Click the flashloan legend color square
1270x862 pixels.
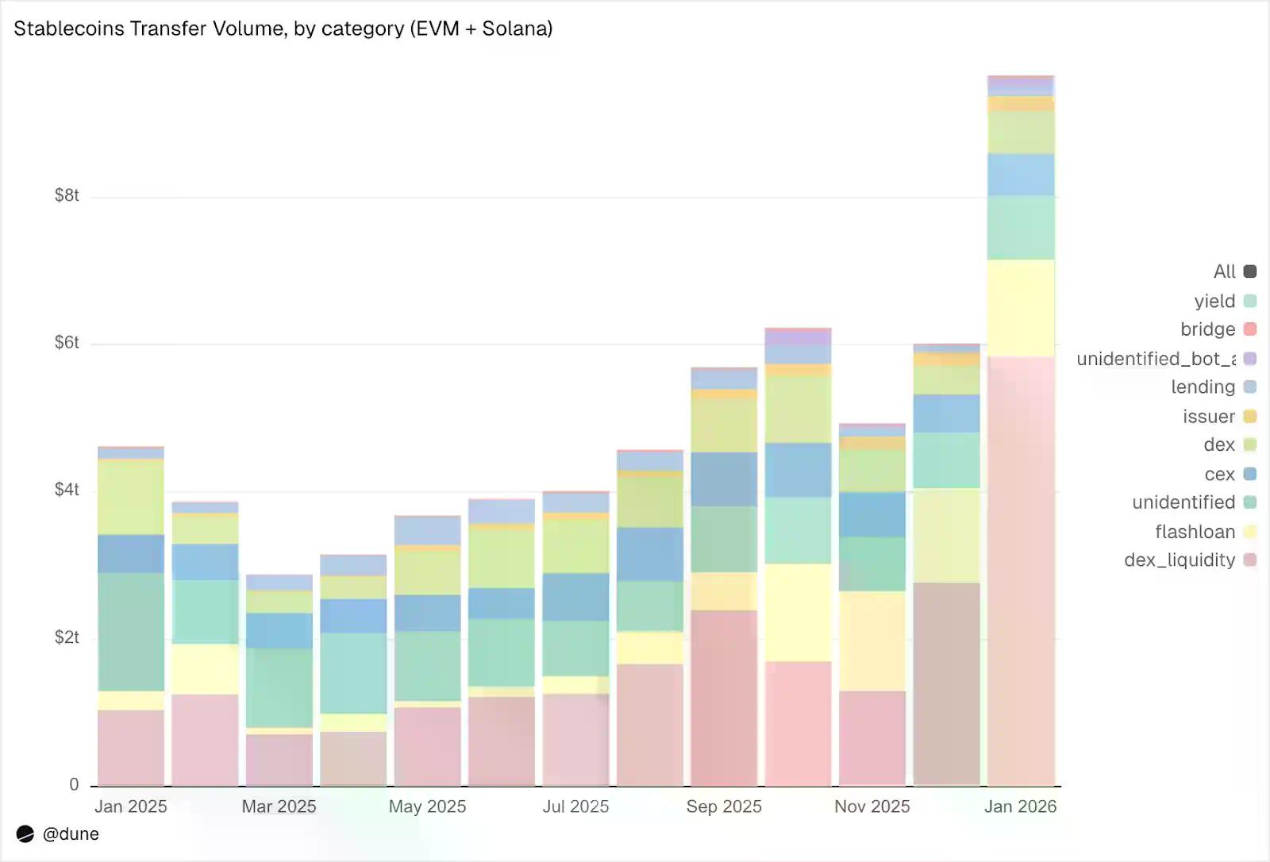(x=1250, y=532)
